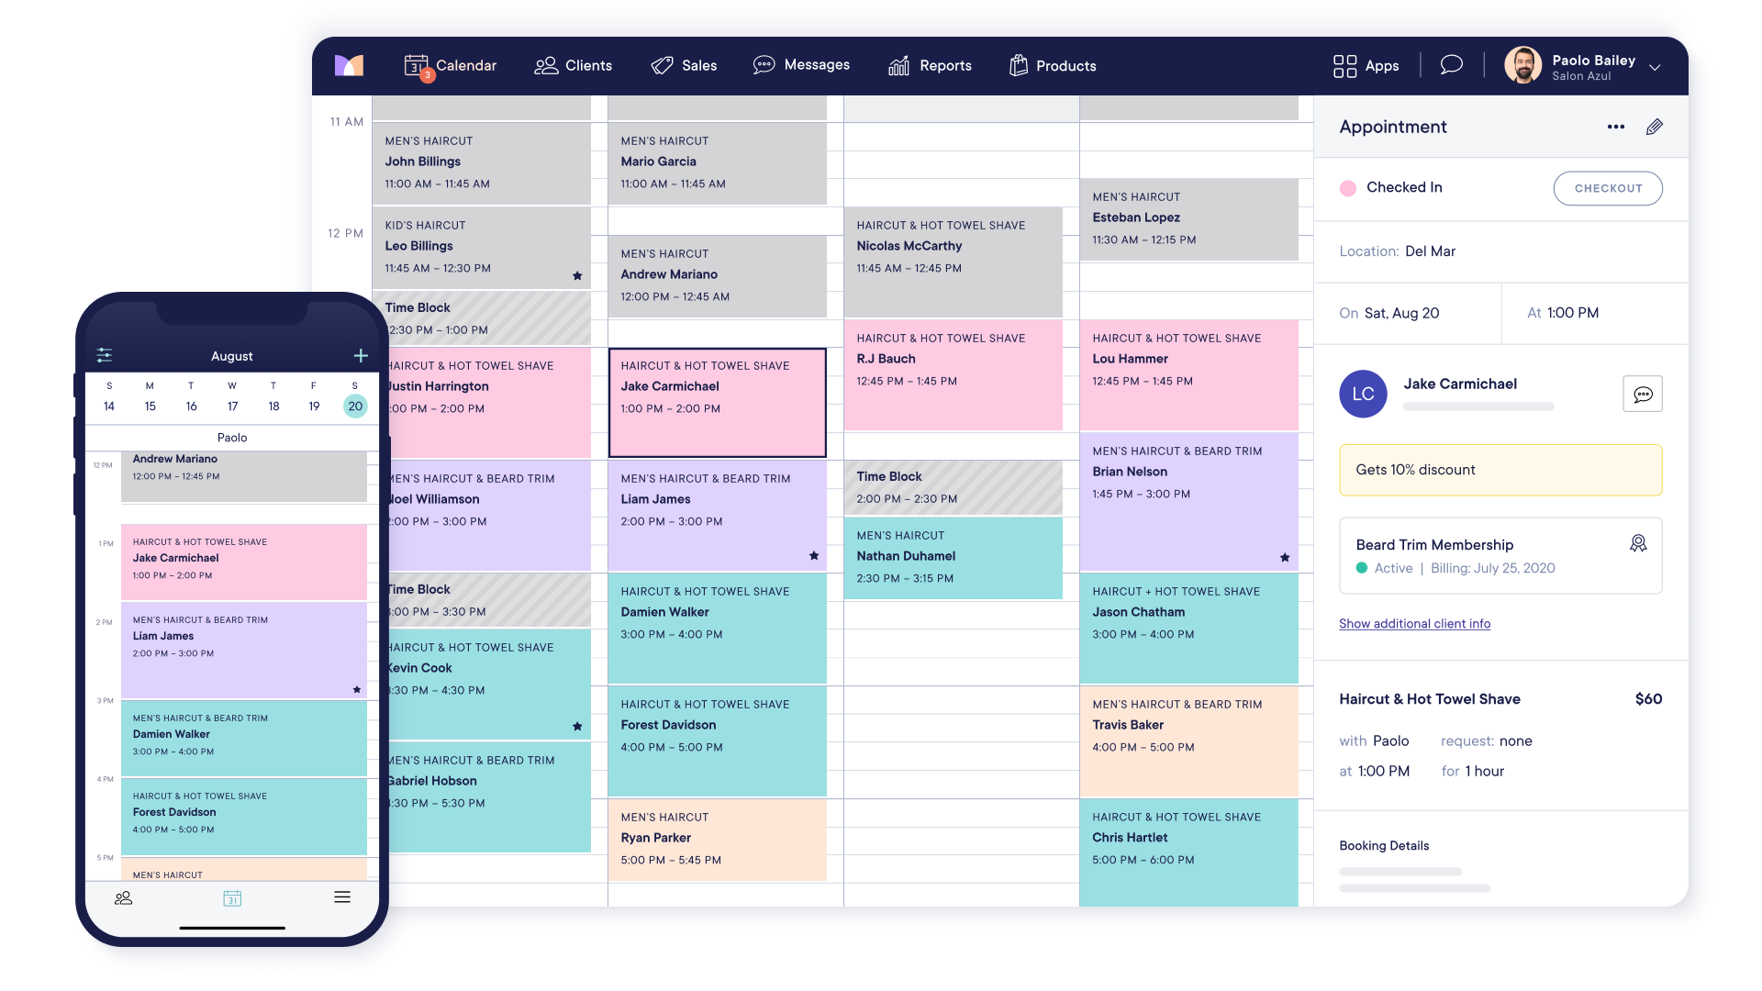Tap the clients icon in phone bottom bar
This screenshot has width=1762, height=991.
pos(123,898)
